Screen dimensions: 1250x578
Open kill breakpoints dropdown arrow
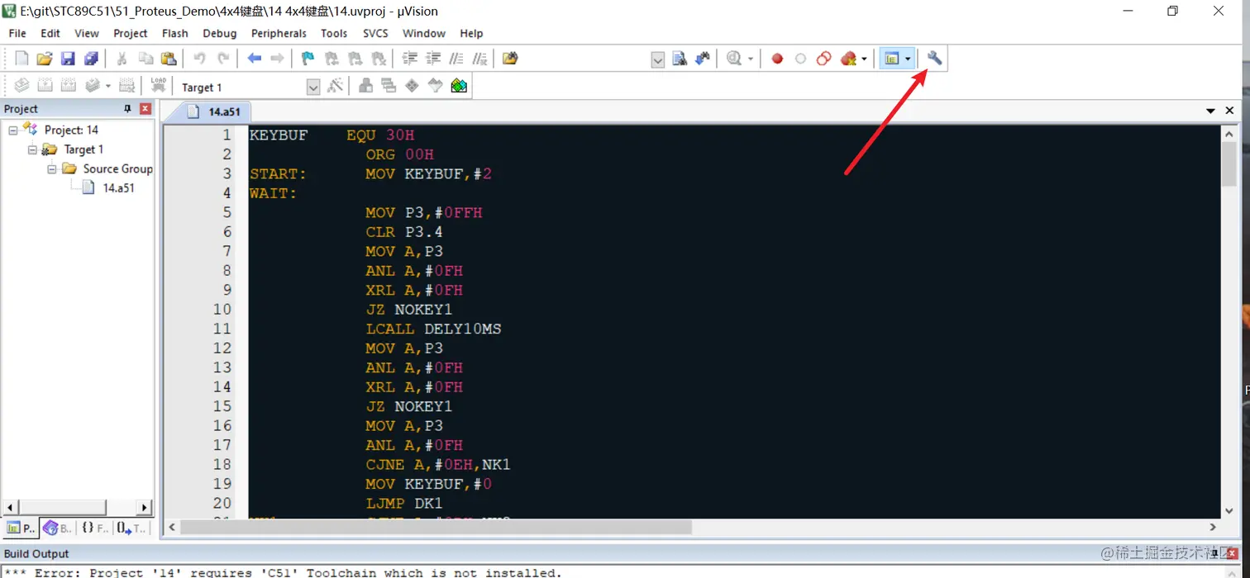point(864,59)
